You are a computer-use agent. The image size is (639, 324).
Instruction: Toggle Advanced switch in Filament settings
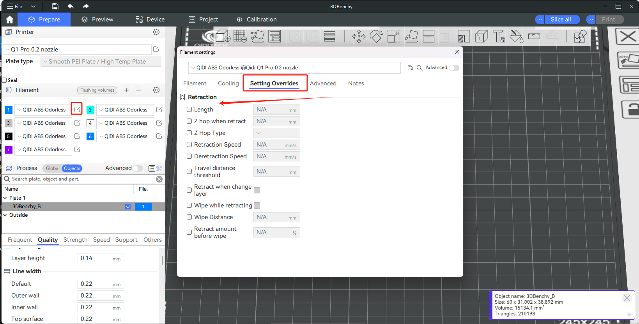pyautogui.click(x=453, y=68)
